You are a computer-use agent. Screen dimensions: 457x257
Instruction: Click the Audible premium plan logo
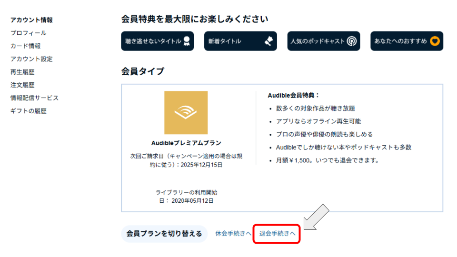(x=186, y=112)
